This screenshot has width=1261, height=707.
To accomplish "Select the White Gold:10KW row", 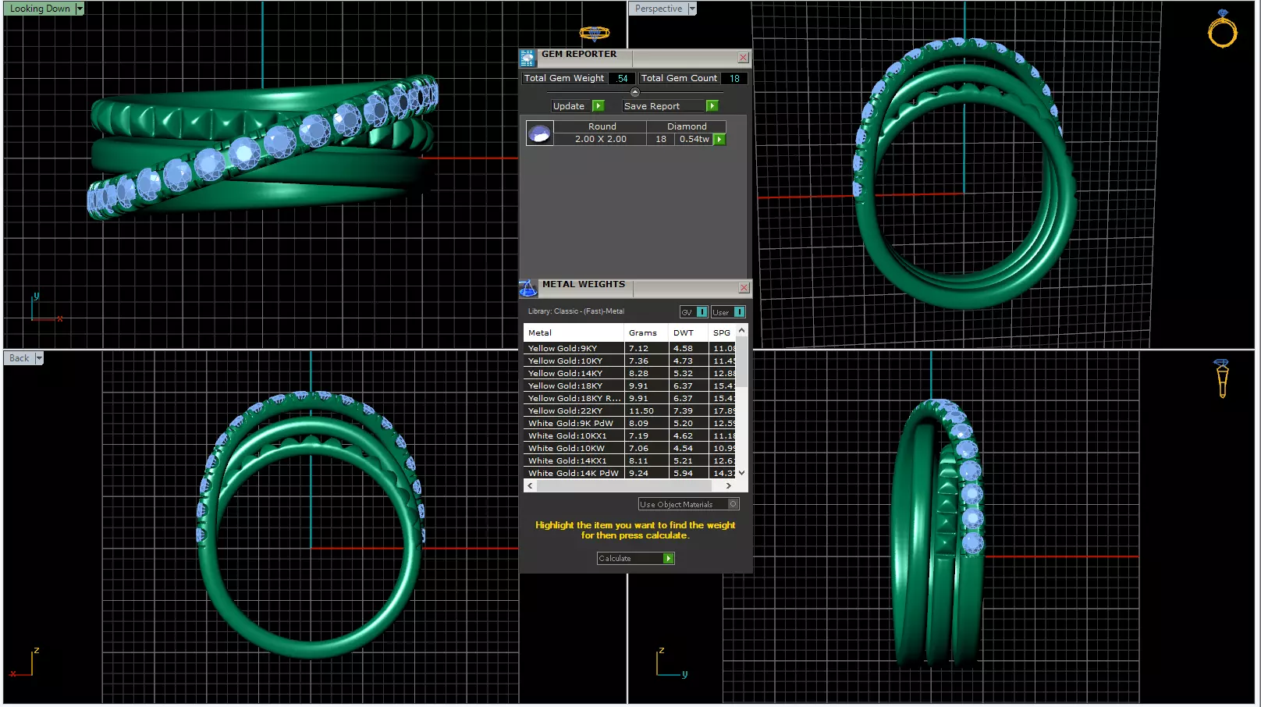I will [630, 449].
